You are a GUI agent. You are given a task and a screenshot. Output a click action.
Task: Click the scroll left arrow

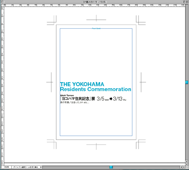[181, 167]
